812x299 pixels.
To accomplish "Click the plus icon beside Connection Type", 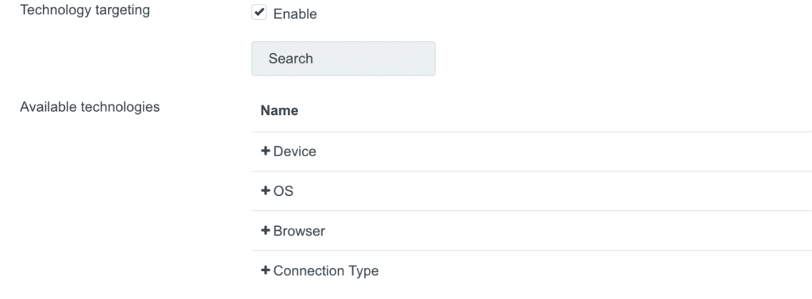I will coord(266,270).
